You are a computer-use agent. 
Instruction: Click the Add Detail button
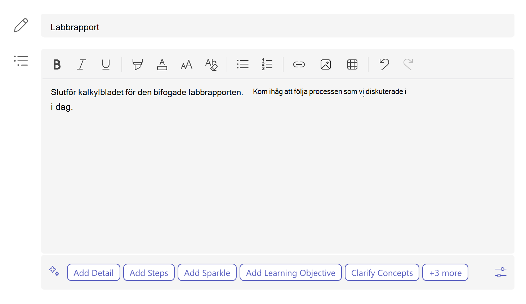pyautogui.click(x=94, y=273)
